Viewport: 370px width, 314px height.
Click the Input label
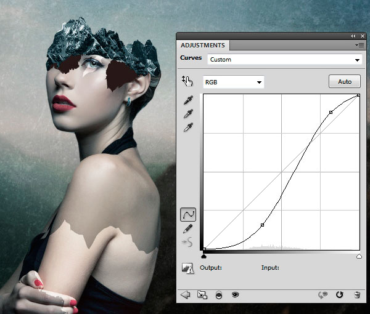(x=270, y=268)
